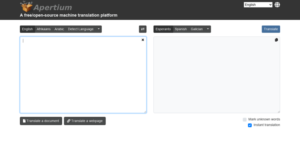Choose Afrikaans as source language
The height and width of the screenshot is (163, 300).
44,29
